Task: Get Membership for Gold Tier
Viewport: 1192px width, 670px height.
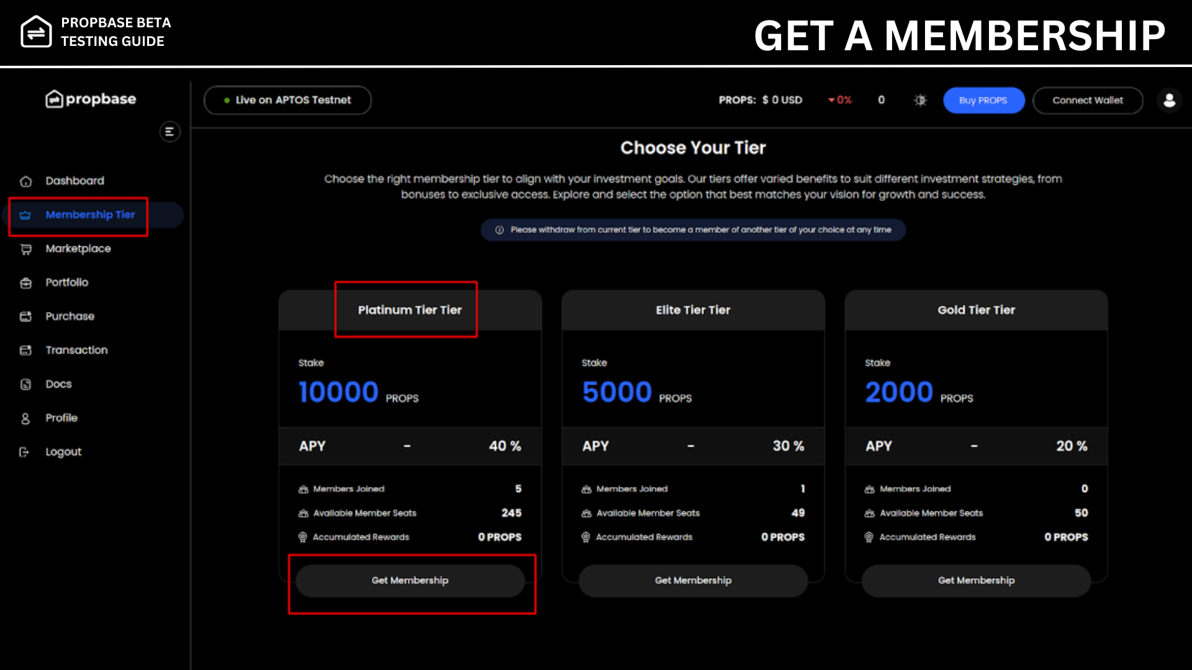Action: click(976, 581)
